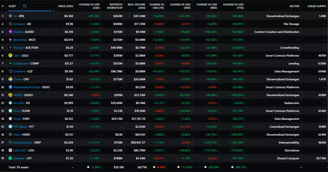Click the Compound COMP green logo
This screenshot has height=172, width=328.
(x=10, y=63)
